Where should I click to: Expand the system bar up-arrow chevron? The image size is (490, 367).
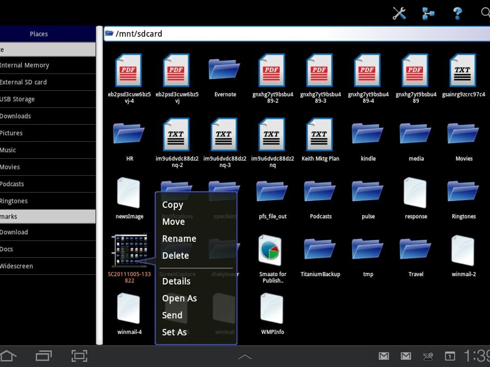[245, 357]
